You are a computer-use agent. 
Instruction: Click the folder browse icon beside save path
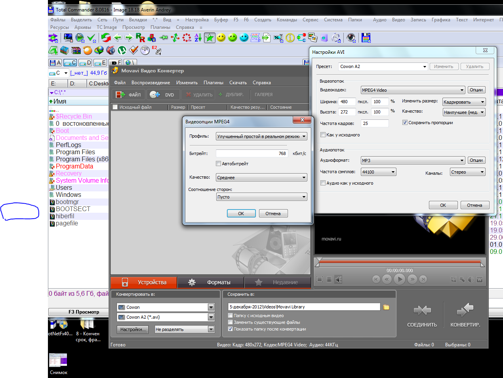[x=386, y=307]
